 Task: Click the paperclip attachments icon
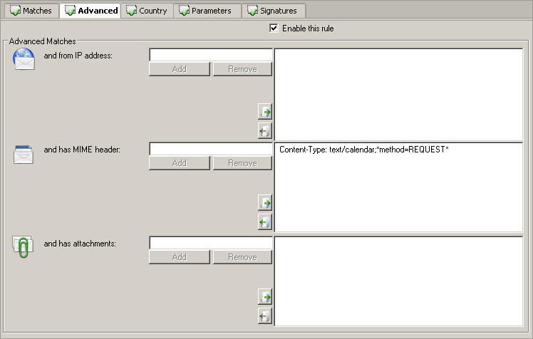point(24,246)
